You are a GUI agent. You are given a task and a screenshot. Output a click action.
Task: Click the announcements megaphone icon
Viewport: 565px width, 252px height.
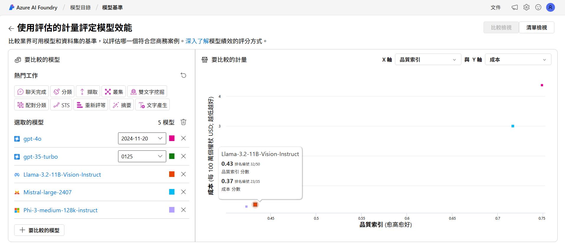coord(515,7)
